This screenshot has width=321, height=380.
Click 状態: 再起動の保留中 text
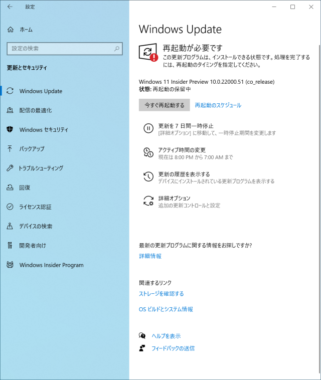(x=165, y=89)
